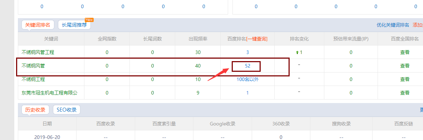Click the 百度索引量 column header
The width and height of the screenshot is (423, 140).
pos(164,124)
